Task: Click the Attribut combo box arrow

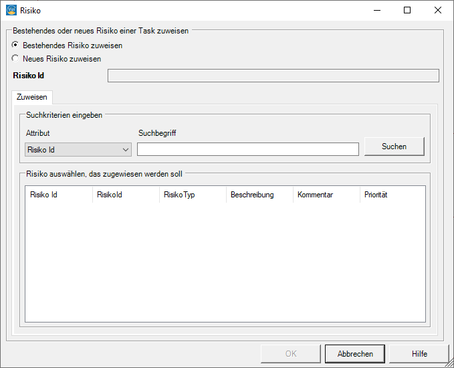Action: point(126,150)
